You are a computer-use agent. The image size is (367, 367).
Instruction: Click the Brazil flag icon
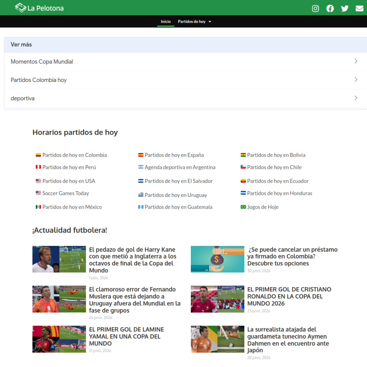pyautogui.click(x=243, y=207)
